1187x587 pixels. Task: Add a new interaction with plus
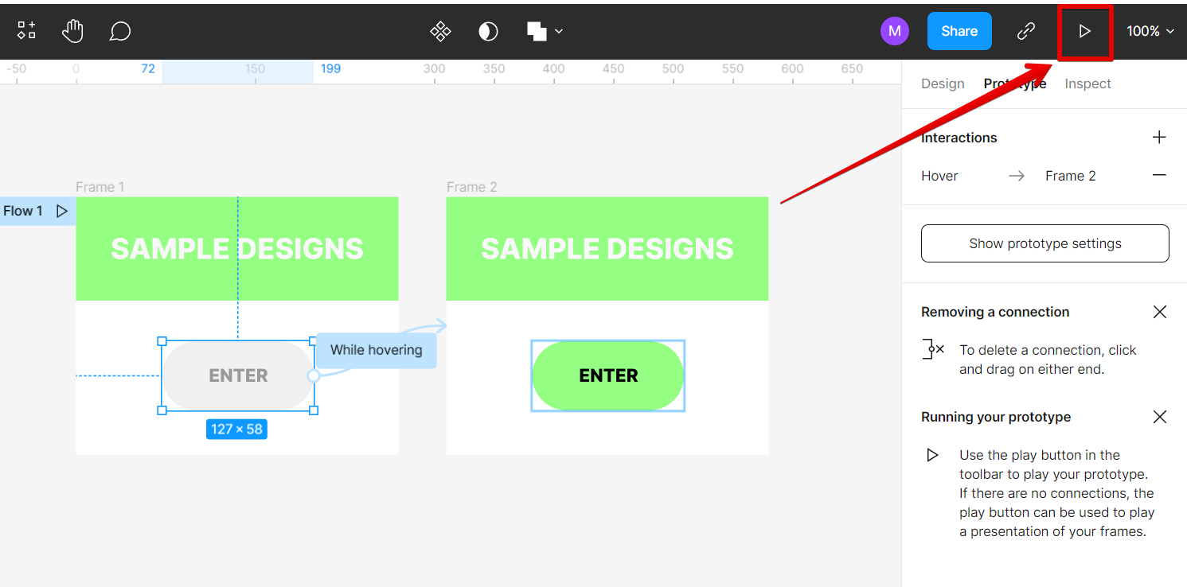point(1159,138)
